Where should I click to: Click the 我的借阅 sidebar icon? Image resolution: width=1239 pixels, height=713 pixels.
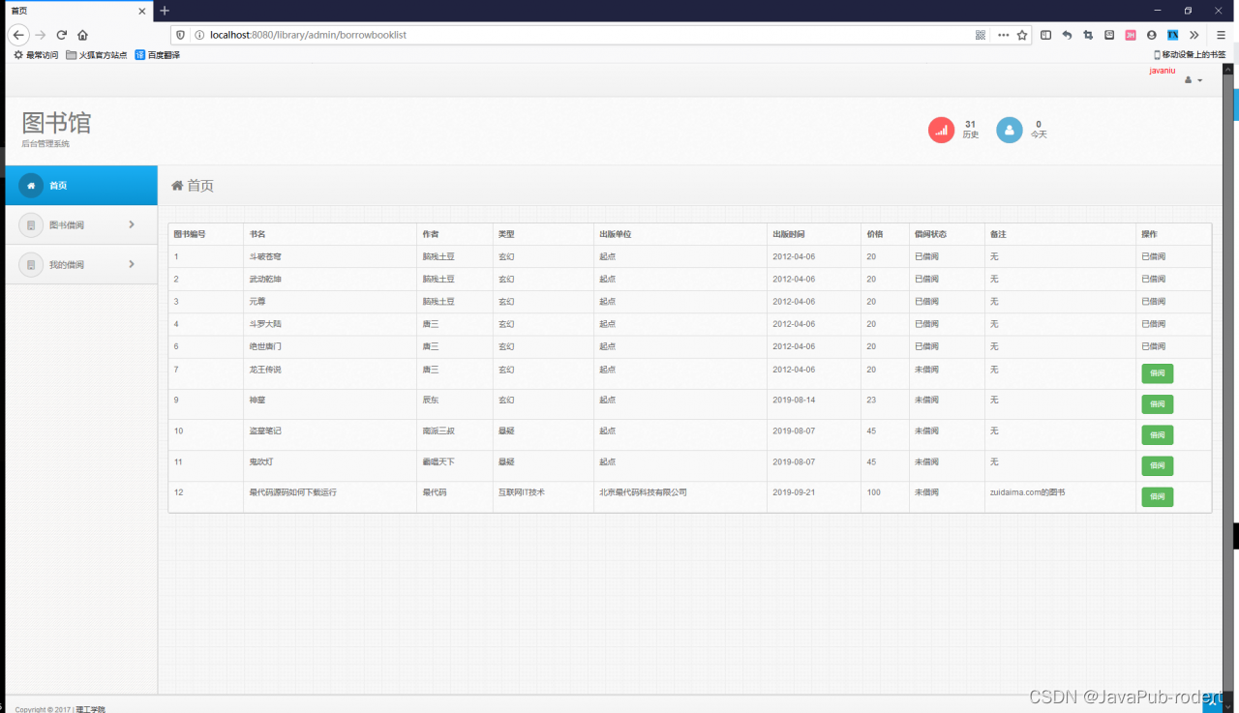(31, 265)
